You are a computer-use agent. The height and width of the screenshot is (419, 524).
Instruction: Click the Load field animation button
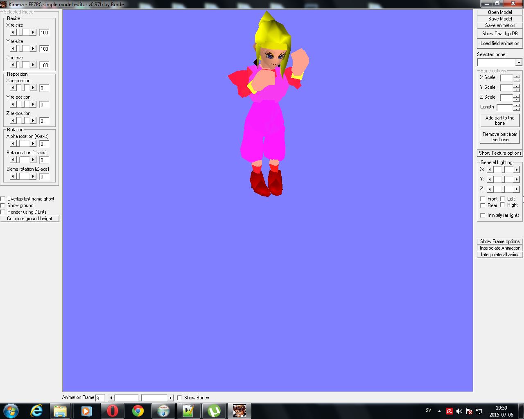(x=500, y=43)
